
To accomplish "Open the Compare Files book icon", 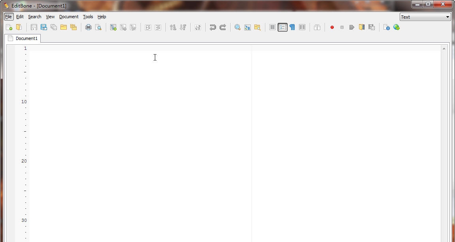I will coord(317,27).
